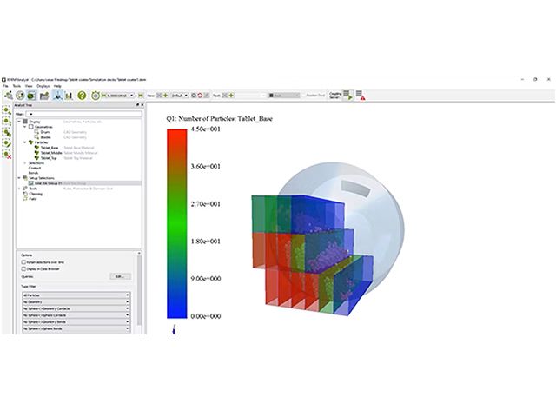Open the No Geometry type filter dropdown
Image resolution: width=556 pixels, height=417 pixels.
(x=76, y=301)
